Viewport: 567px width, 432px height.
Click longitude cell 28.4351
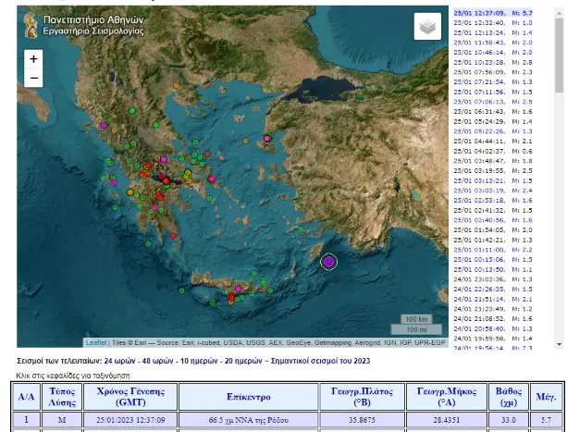pos(446,420)
